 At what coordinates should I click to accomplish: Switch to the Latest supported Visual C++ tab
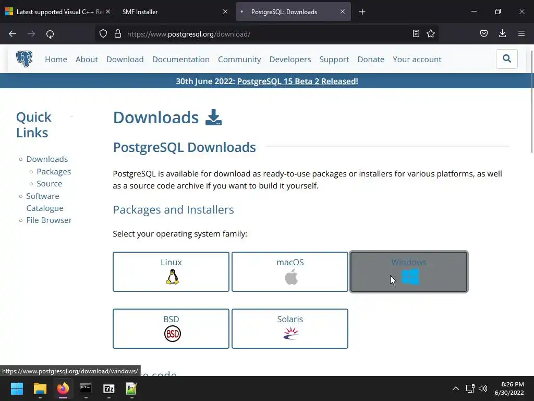pyautogui.click(x=58, y=11)
